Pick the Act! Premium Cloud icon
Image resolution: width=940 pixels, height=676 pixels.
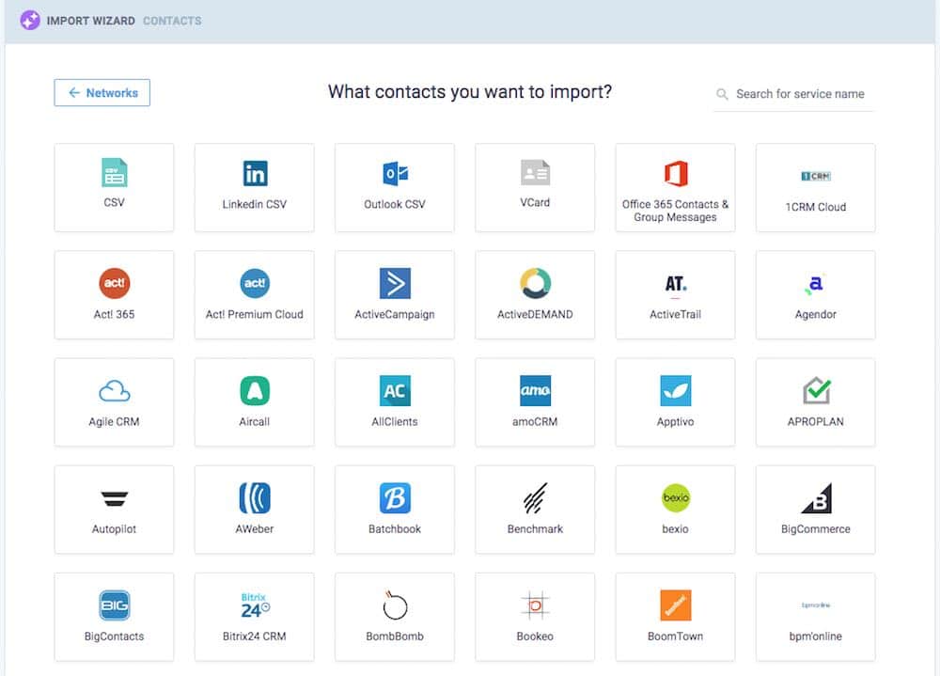[x=255, y=283]
